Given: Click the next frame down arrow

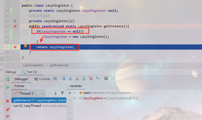Looking at the screenshot, I should click(x=56, y=93).
